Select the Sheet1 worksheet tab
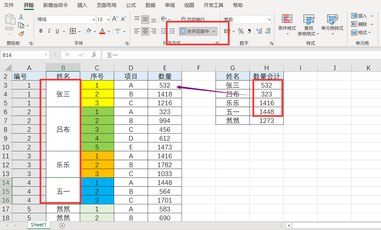Image resolution: width=381 pixels, height=230 pixels. tap(38, 225)
